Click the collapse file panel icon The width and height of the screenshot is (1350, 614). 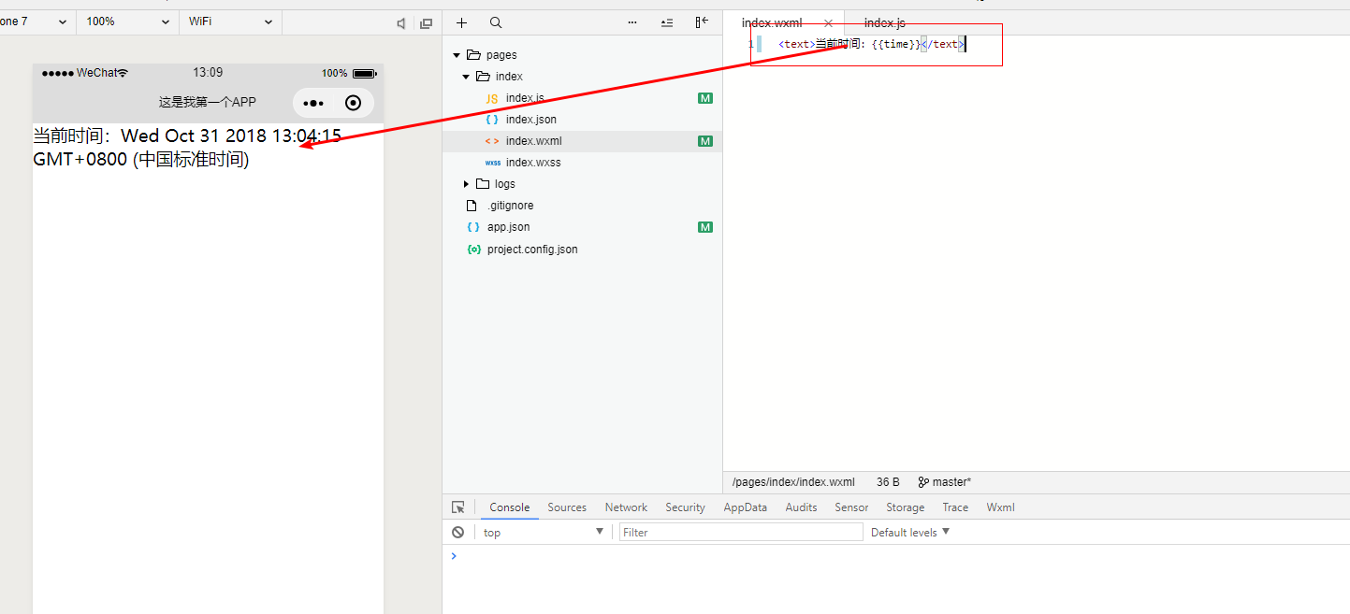(702, 22)
